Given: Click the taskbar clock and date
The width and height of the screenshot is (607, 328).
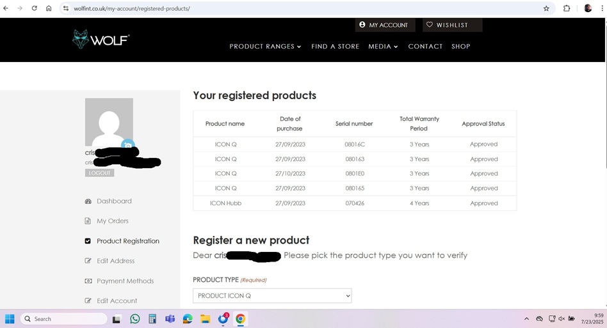Looking at the screenshot, I should (592, 318).
